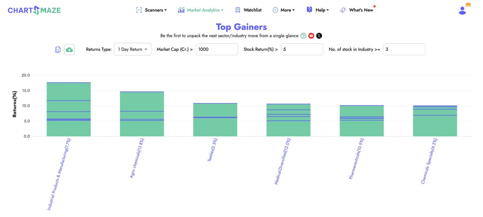Click the Stock Return(%) input field
The image size is (483, 217).
click(x=302, y=49)
